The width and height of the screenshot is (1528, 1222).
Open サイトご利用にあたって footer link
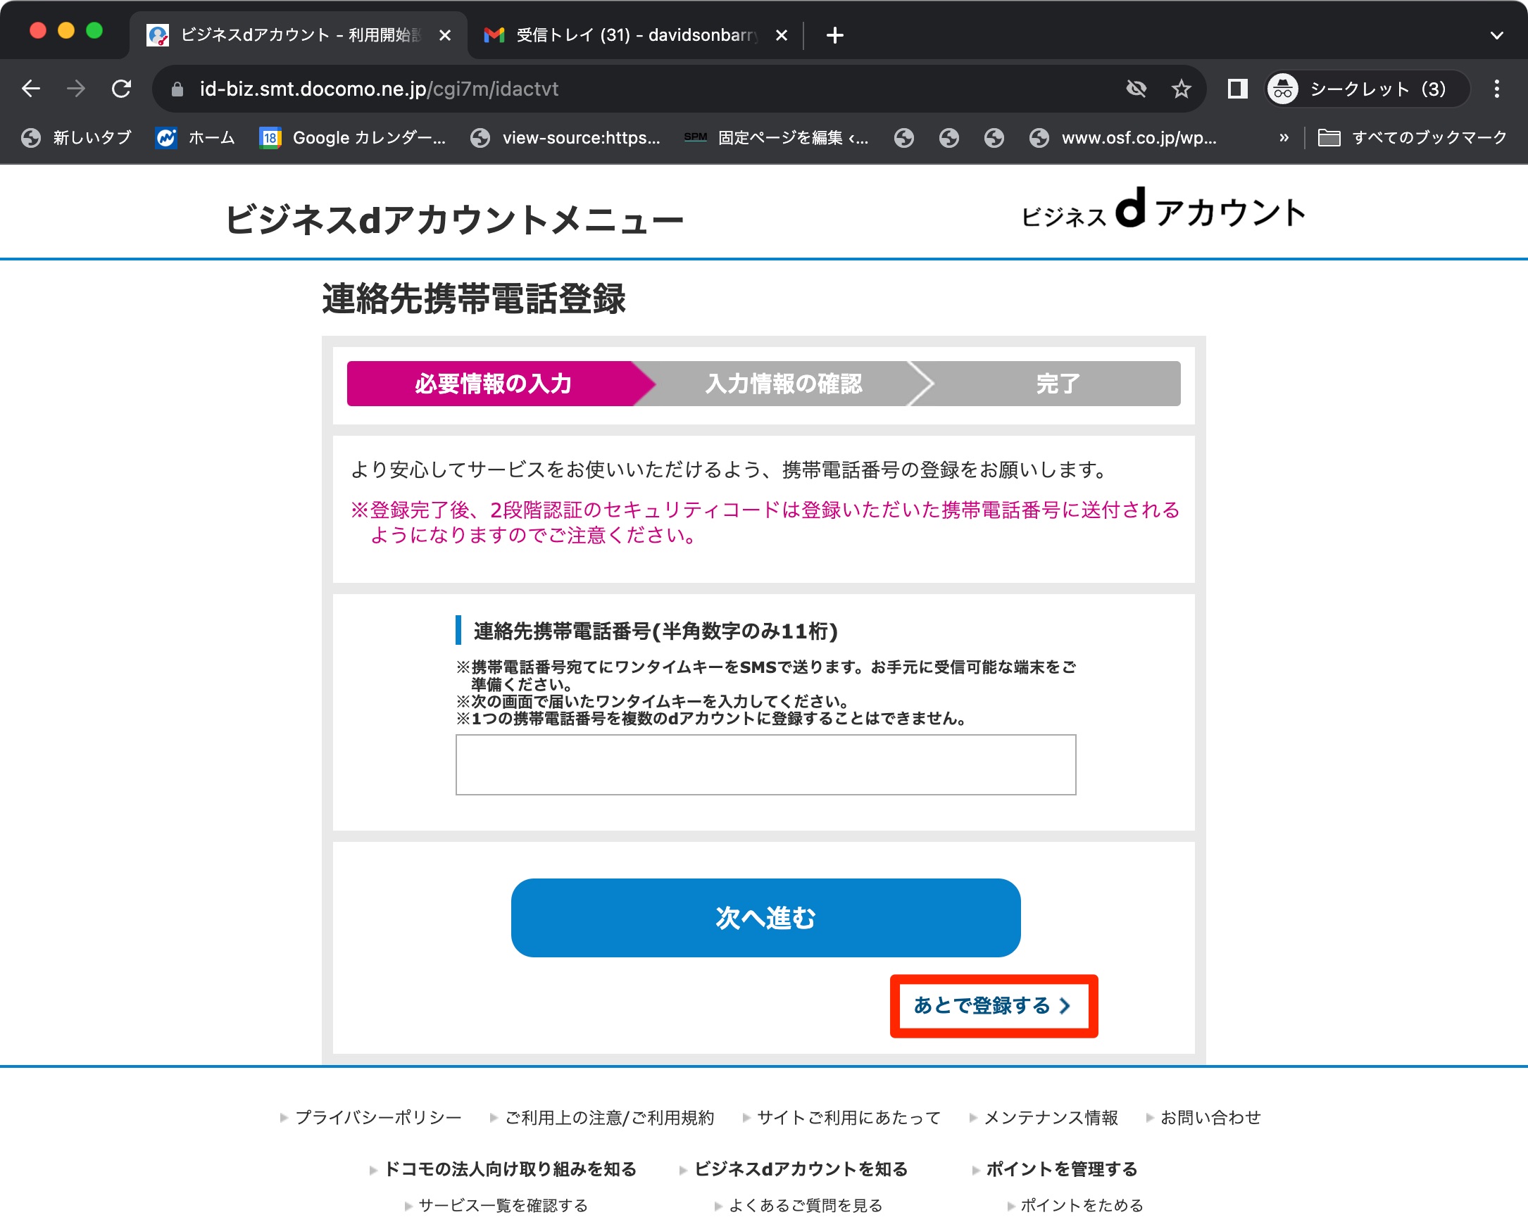(x=848, y=1117)
